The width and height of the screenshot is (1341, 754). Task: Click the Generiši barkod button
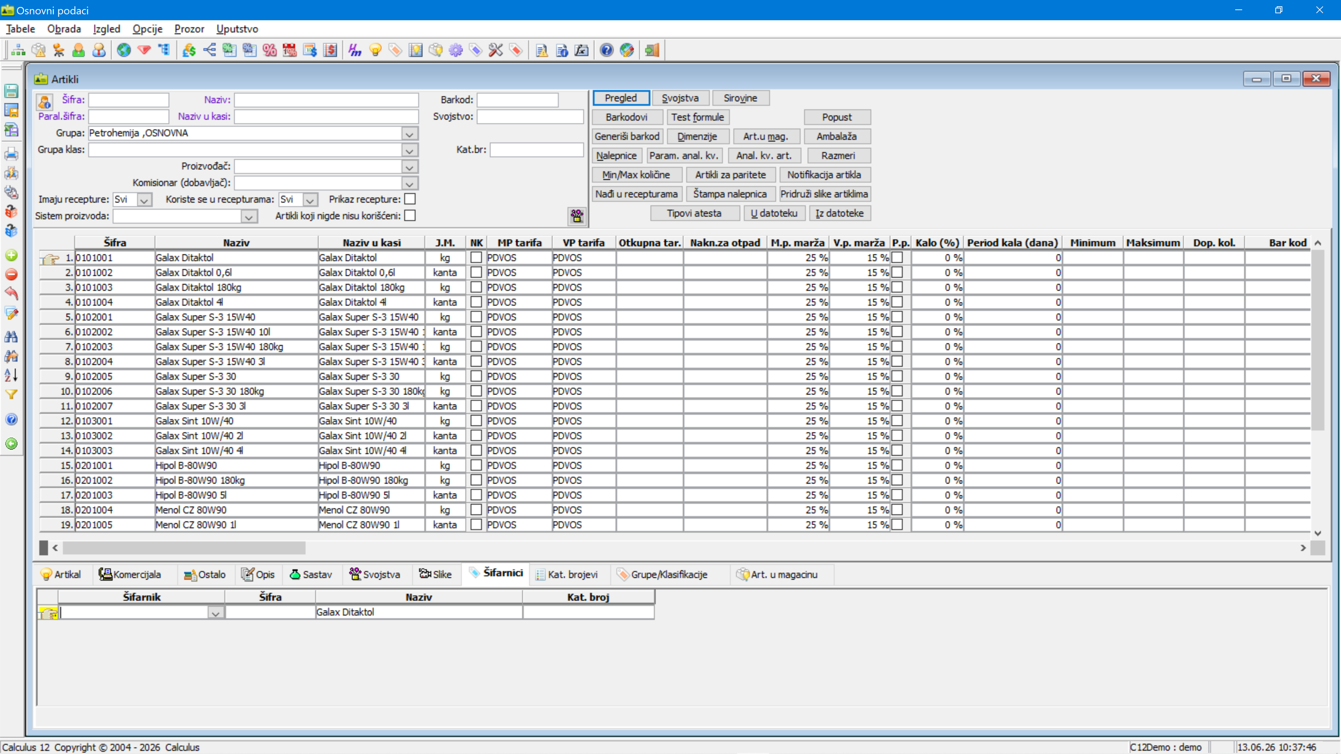click(627, 136)
